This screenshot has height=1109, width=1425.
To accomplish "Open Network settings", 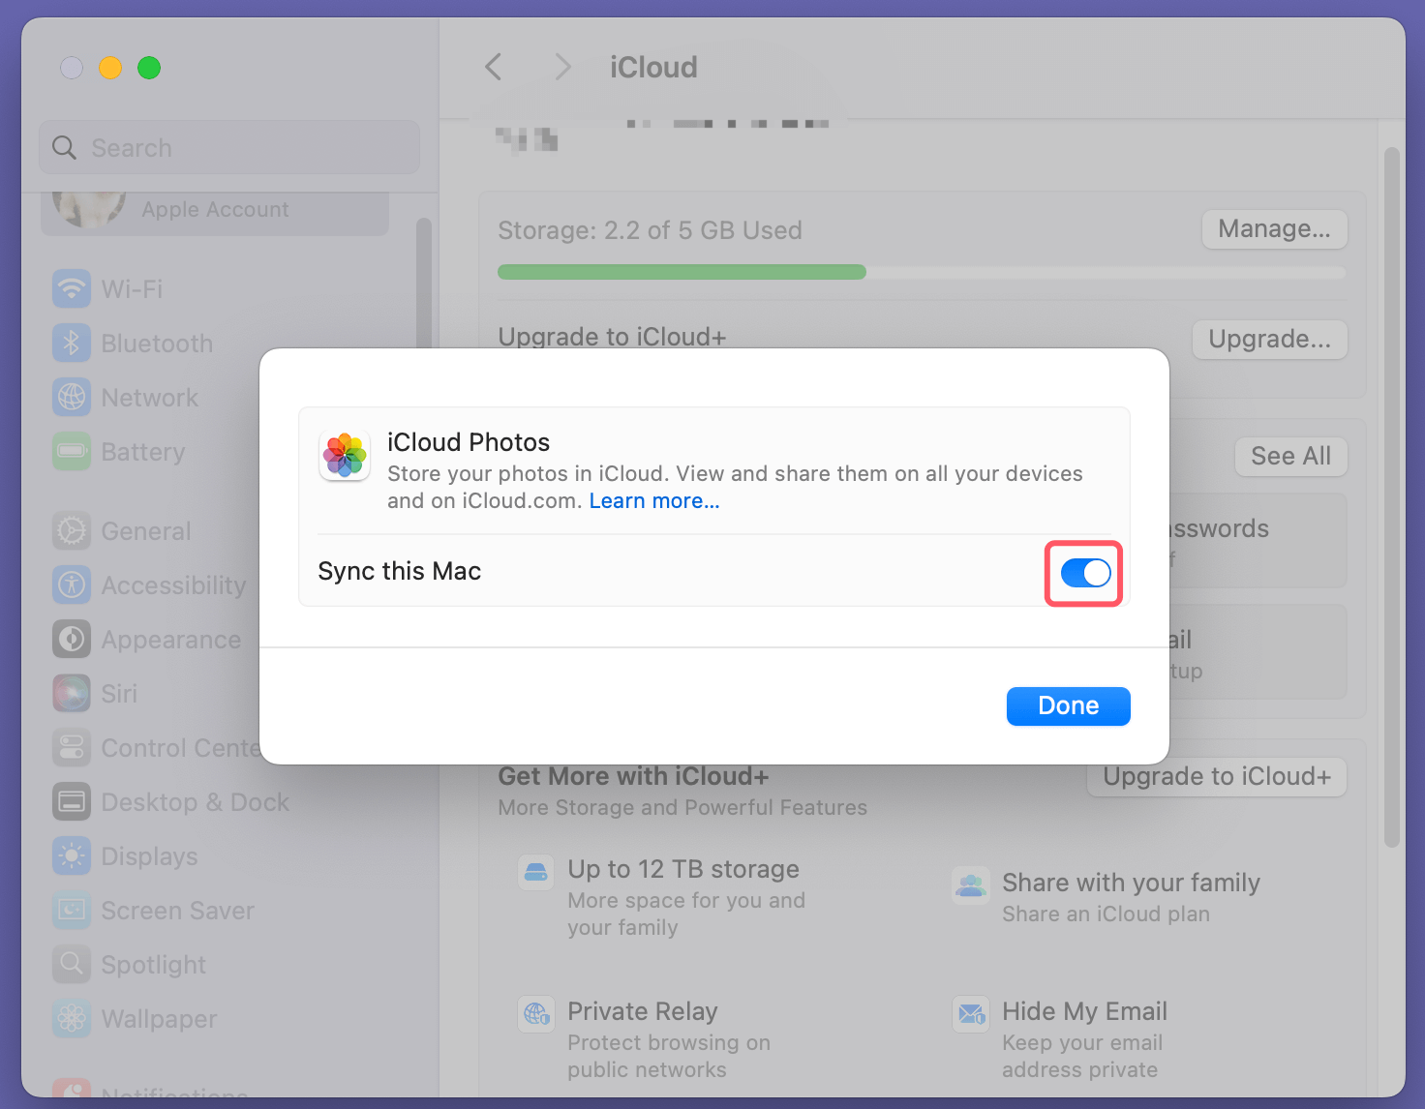I will 148,397.
